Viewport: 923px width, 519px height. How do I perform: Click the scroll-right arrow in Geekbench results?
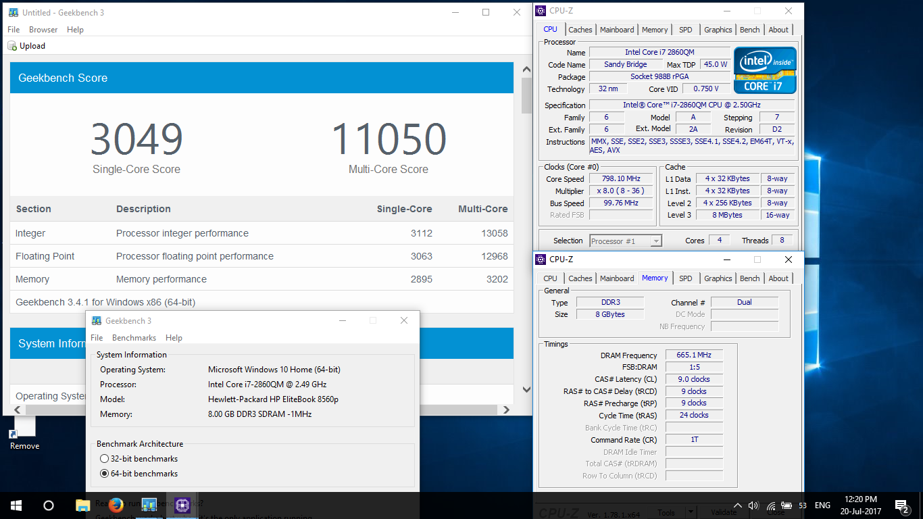(x=506, y=410)
